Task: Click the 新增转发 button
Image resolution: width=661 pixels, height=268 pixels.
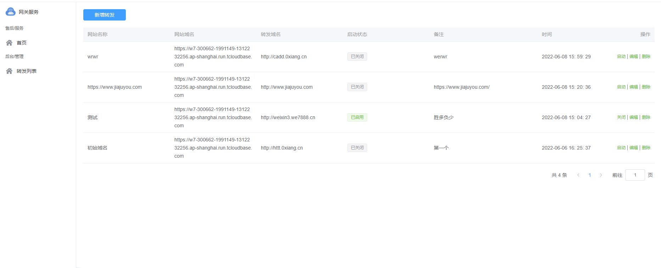Action: click(105, 15)
